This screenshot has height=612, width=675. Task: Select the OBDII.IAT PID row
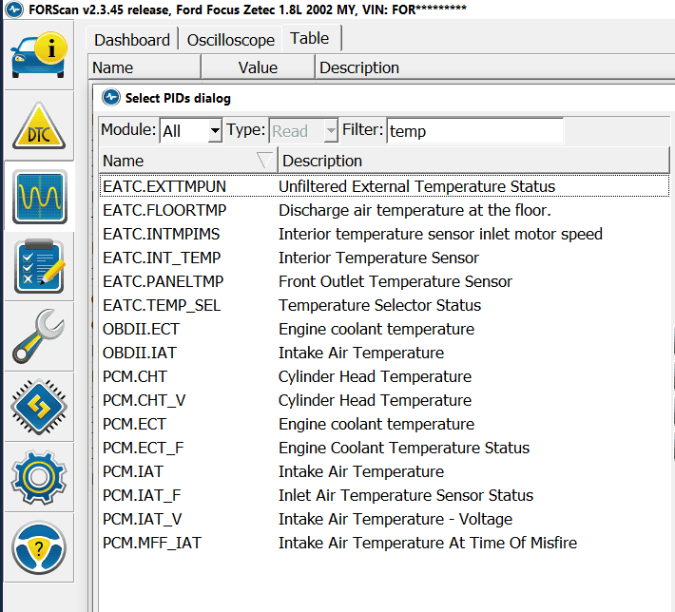point(384,353)
